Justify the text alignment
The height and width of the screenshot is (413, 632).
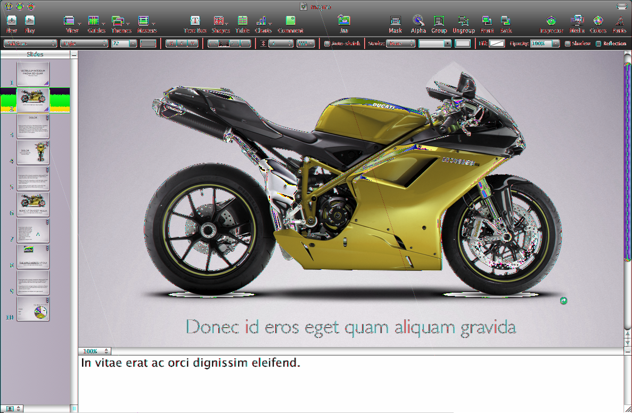[245, 44]
